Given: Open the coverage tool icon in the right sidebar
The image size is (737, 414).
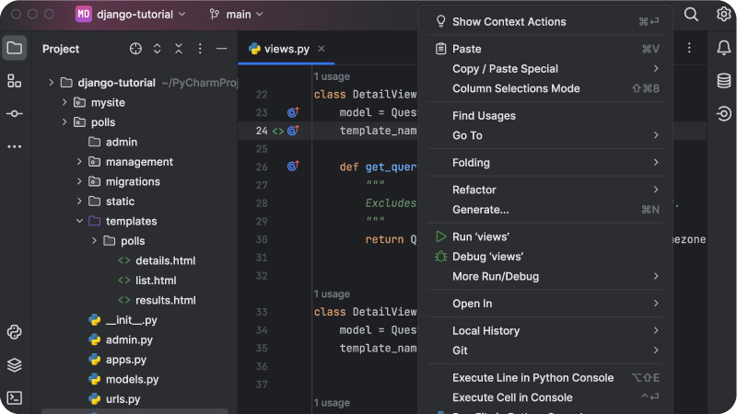Looking at the screenshot, I should point(724,113).
